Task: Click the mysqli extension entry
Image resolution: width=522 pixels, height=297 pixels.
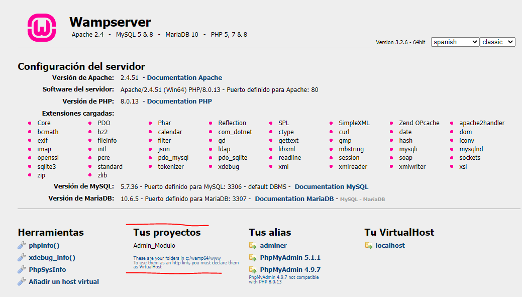Action: click(408, 149)
